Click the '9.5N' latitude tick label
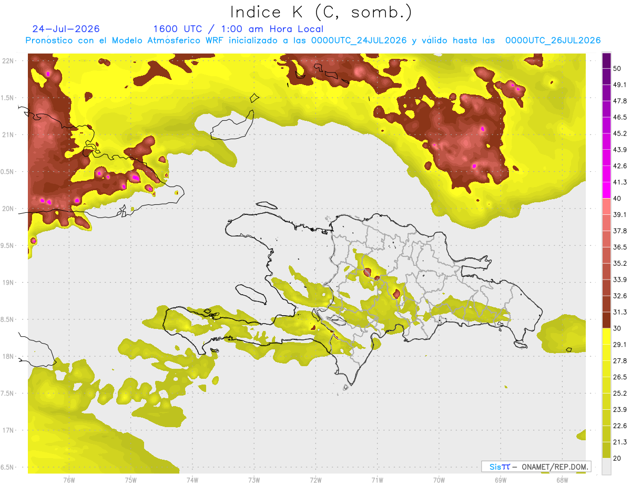 (x=7, y=245)
